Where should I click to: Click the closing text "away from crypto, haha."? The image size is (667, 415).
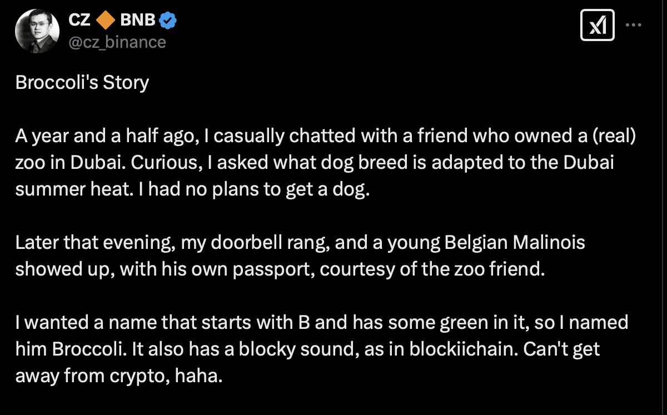[x=119, y=376]
